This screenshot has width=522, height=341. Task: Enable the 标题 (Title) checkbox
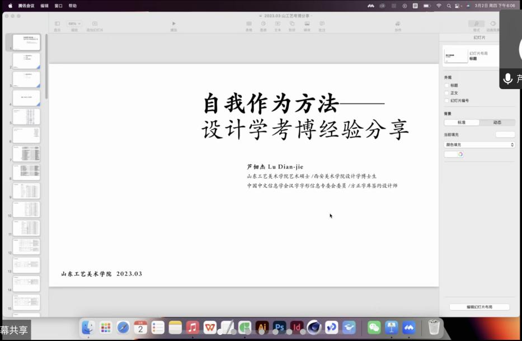447,85
